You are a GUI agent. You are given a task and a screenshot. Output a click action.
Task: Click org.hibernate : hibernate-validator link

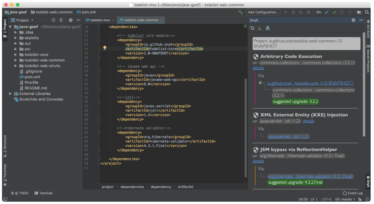(x=310, y=176)
